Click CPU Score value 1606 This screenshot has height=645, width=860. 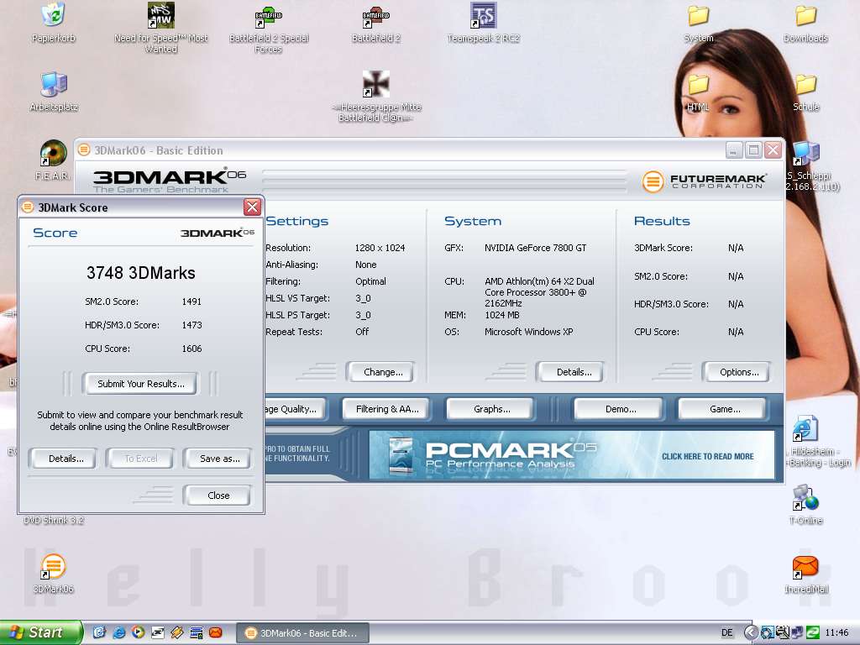click(191, 349)
